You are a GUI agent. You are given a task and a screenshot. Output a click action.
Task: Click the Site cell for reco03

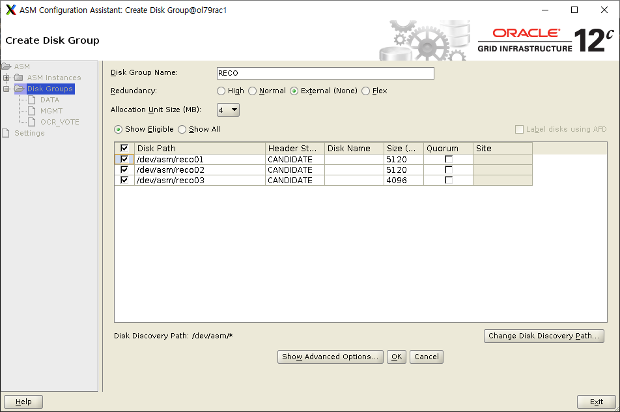[x=503, y=180]
